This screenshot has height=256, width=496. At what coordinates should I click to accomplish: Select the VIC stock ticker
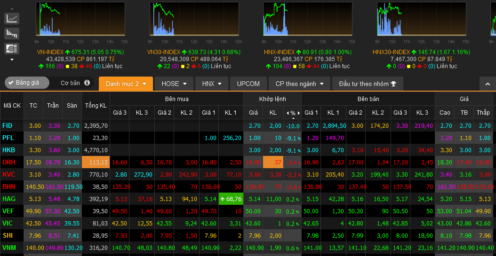point(7,223)
